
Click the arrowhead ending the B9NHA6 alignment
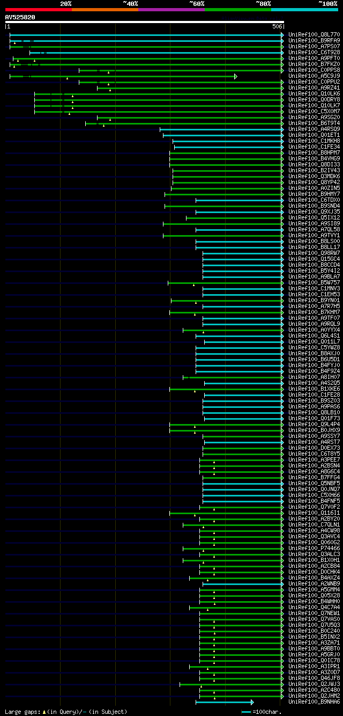click(x=252, y=702)
